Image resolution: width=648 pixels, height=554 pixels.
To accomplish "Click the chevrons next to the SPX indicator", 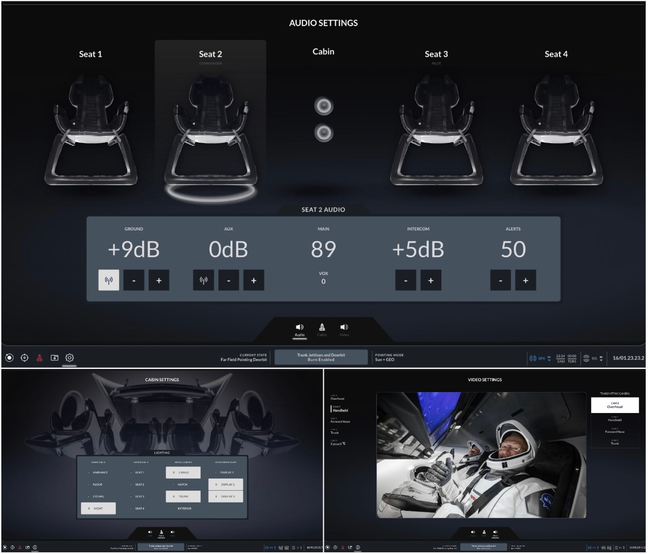I will click(549, 358).
